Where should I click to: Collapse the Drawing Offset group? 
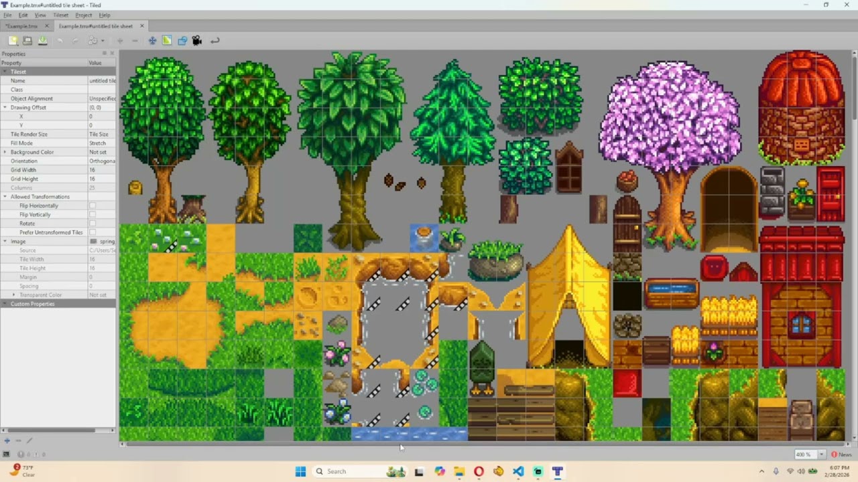click(5, 107)
